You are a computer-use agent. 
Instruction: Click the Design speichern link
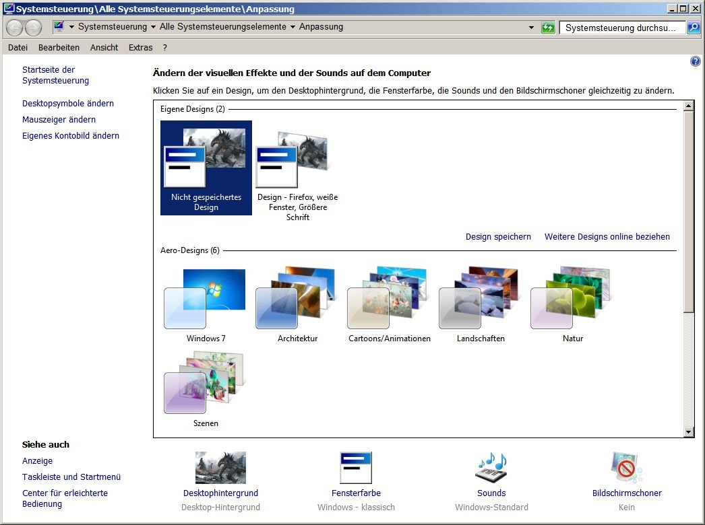[x=498, y=237]
